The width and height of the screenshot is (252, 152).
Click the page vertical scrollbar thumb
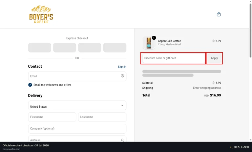coord(251,31)
